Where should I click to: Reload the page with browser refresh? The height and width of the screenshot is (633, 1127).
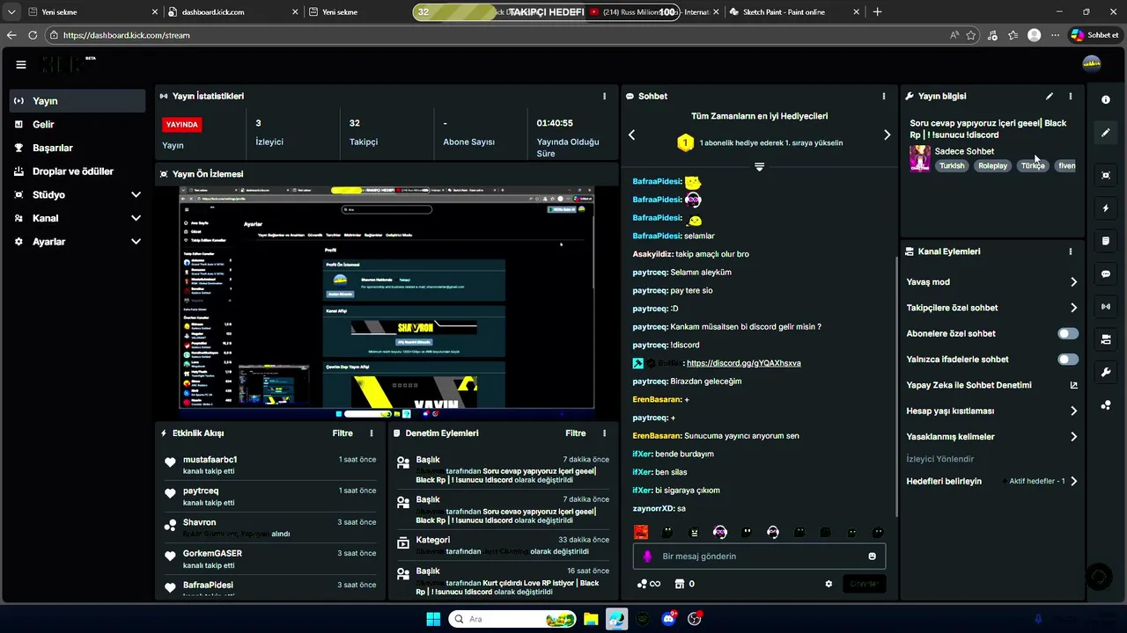(33, 35)
